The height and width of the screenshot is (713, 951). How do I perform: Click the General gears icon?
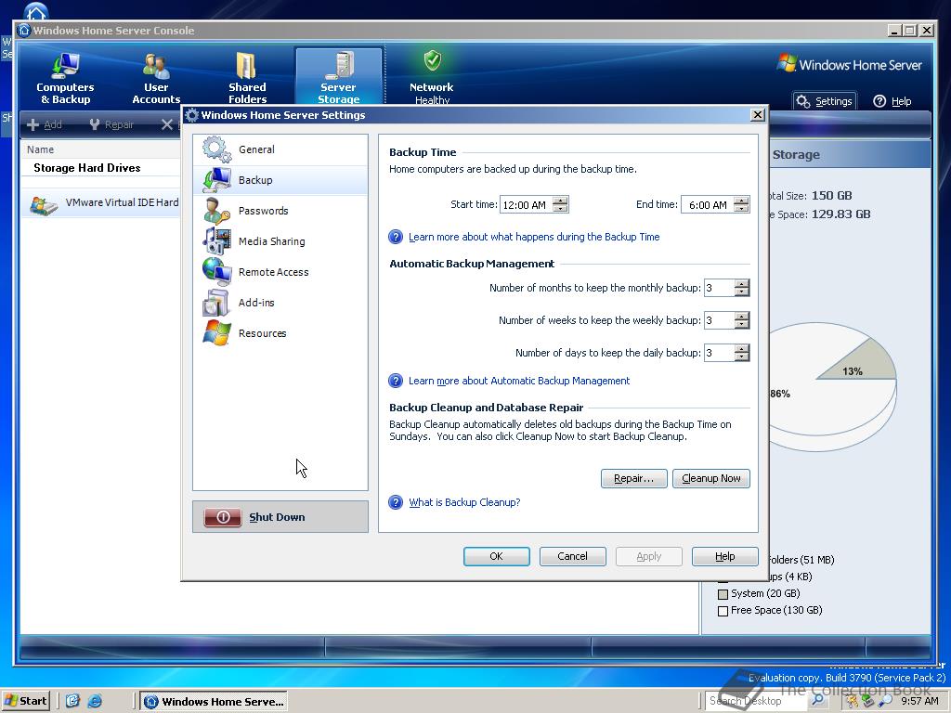point(216,149)
